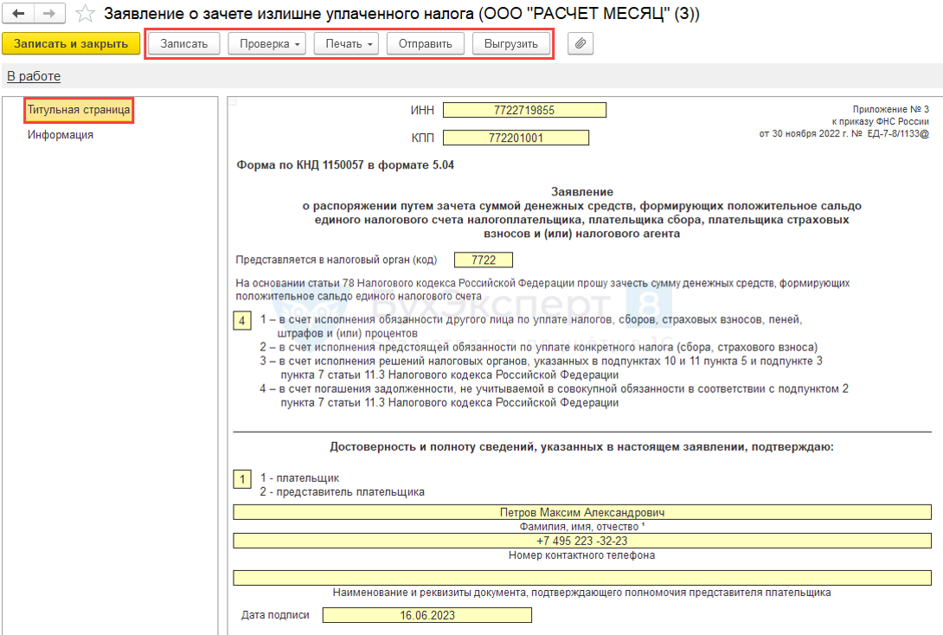Switch to the 'Информация' section

[60, 135]
